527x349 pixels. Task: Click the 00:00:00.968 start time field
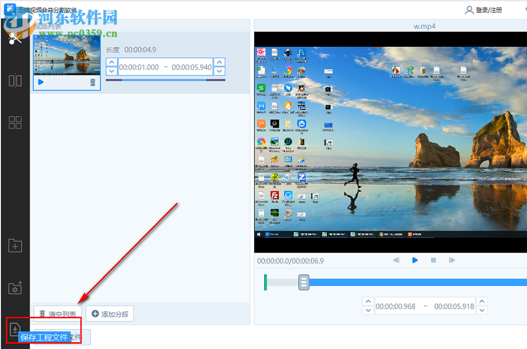pyautogui.click(x=396, y=306)
